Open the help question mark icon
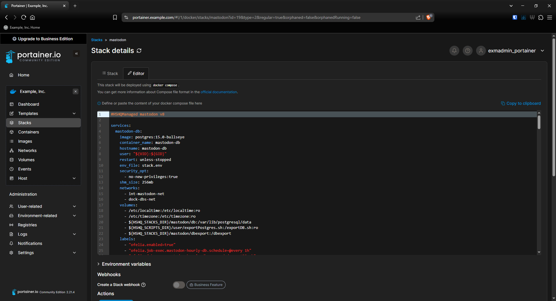This screenshot has width=556, height=301. click(467, 51)
